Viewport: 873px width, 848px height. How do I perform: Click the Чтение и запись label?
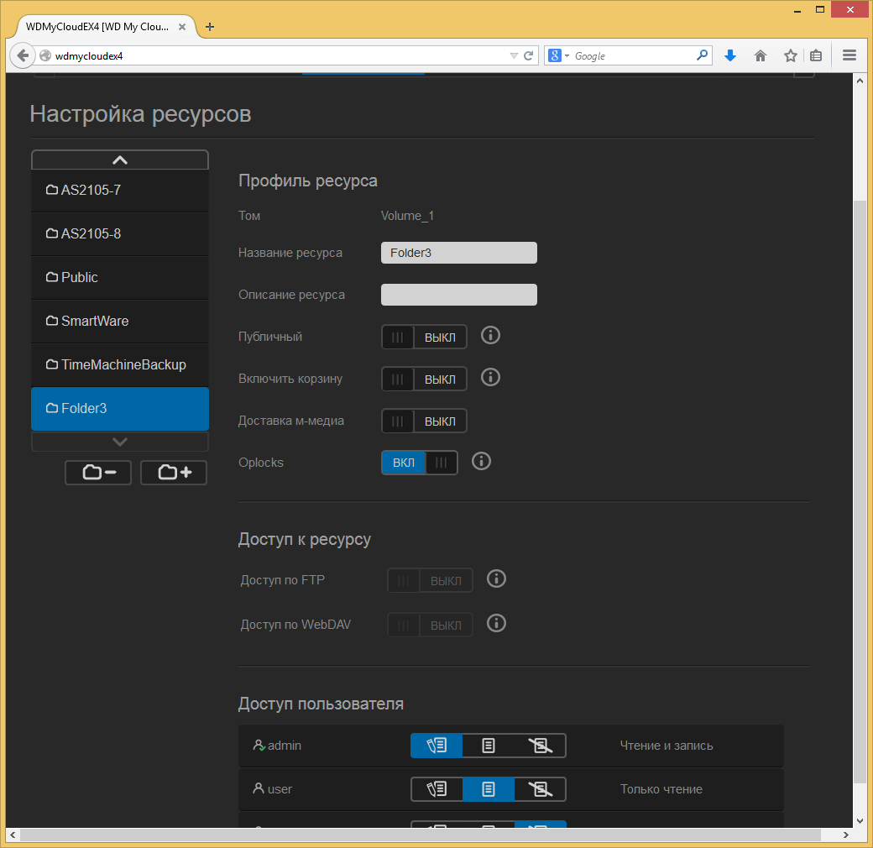pyautogui.click(x=667, y=746)
